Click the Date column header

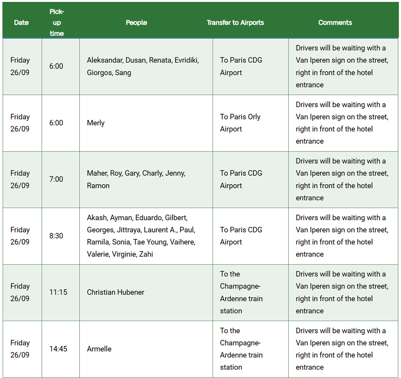21,23
